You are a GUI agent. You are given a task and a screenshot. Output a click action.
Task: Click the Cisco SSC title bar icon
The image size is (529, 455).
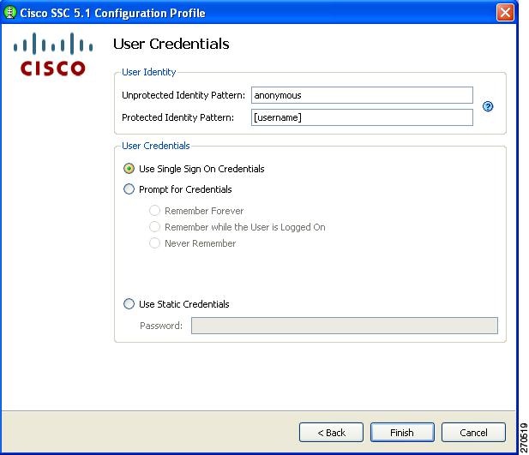(x=9, y=13)
